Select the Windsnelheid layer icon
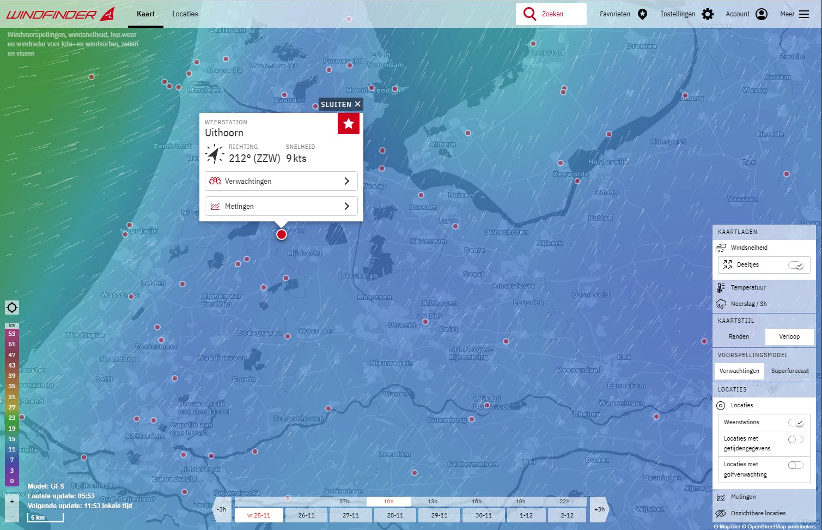 (x=721, y=248)
